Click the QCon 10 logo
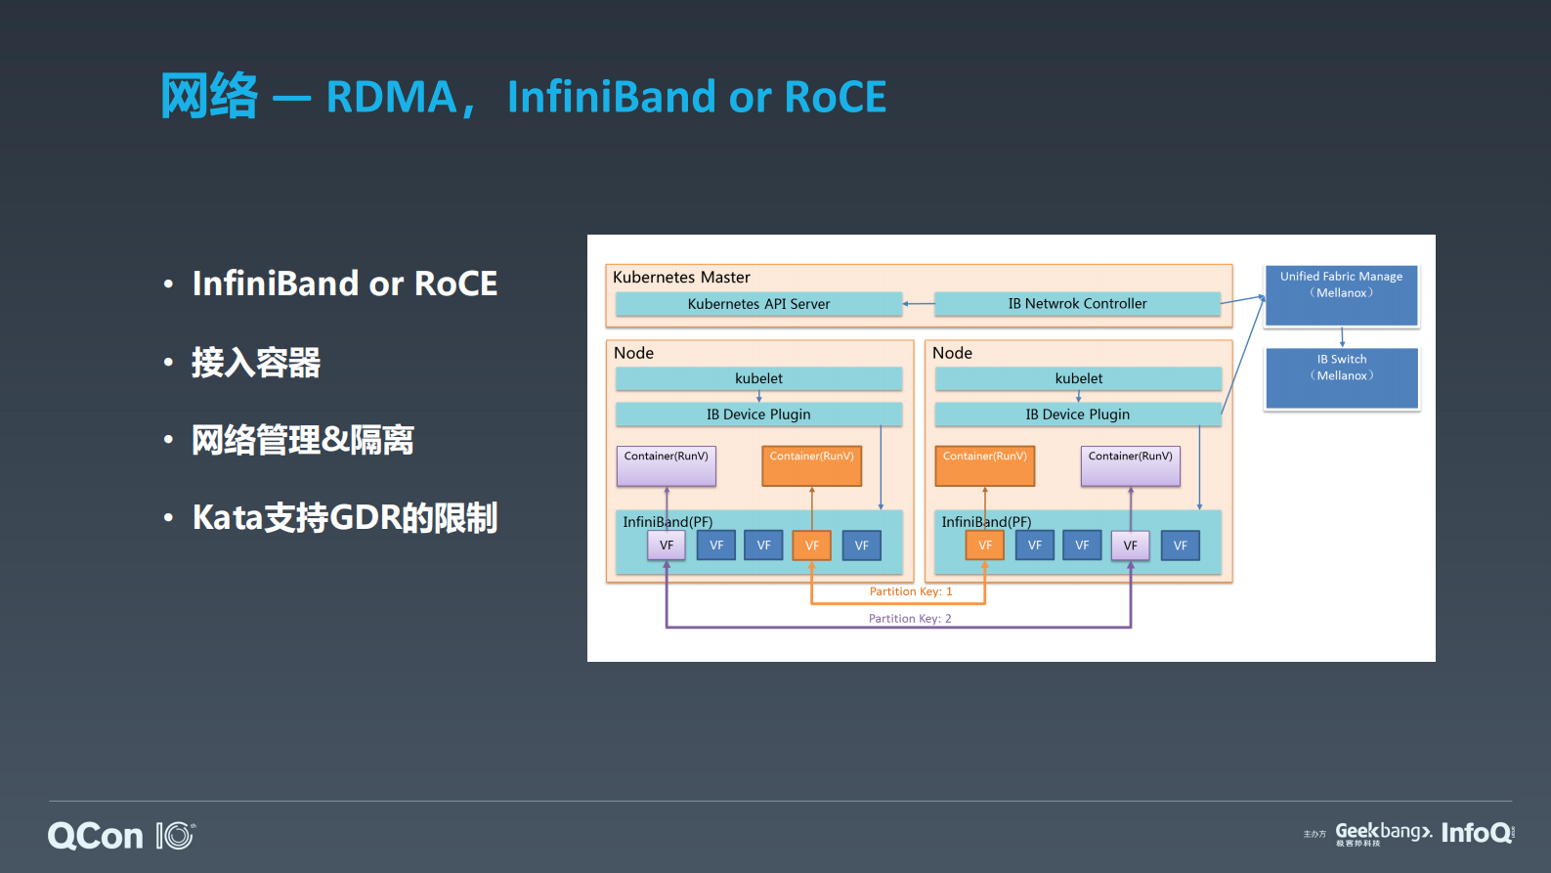This screenshot has width=1551, height=873. pos(121,836)
